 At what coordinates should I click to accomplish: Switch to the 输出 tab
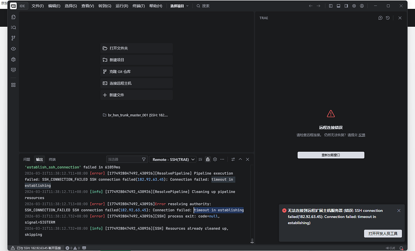tap(39, 159)
